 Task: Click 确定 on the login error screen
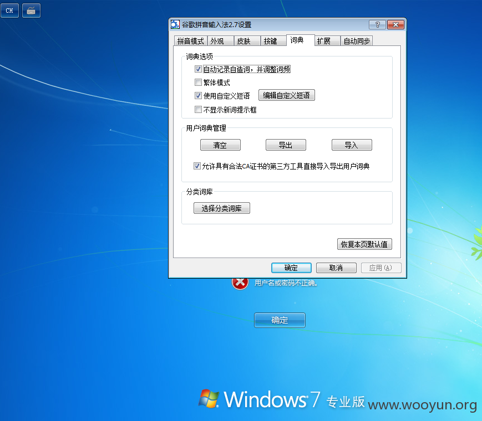coord(280,320)
